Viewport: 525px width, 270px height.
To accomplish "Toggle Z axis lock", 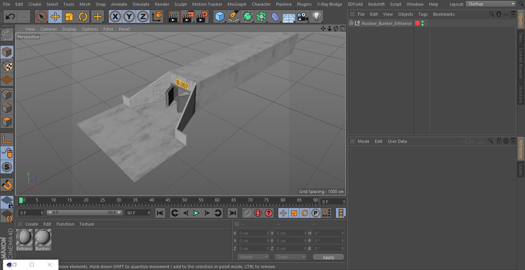I will (x=143, y=16).
